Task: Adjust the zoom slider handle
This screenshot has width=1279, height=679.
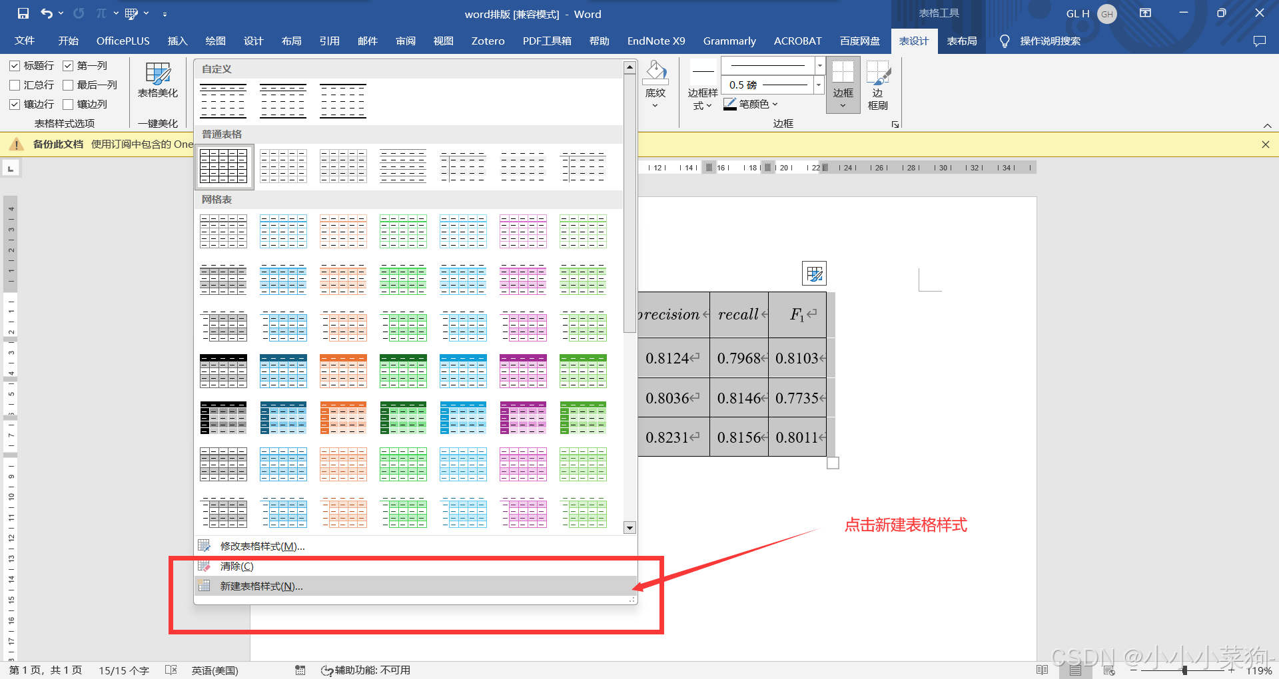Action: (1184, 670)
